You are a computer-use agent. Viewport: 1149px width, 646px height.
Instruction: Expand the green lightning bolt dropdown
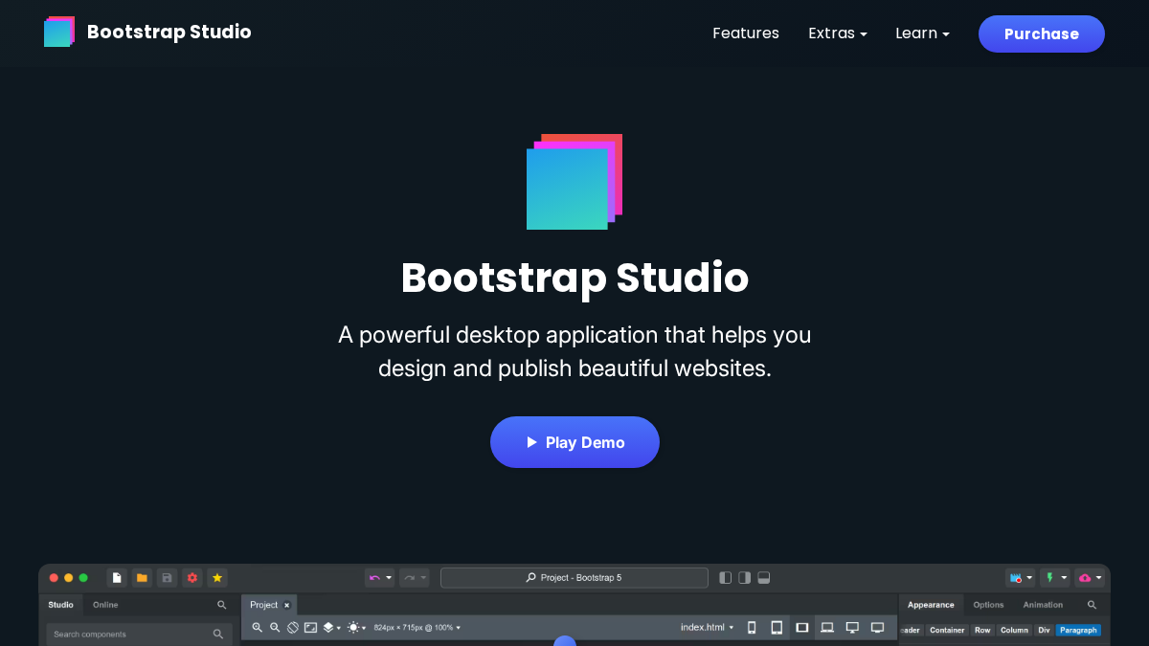(x=1065, y=578)
